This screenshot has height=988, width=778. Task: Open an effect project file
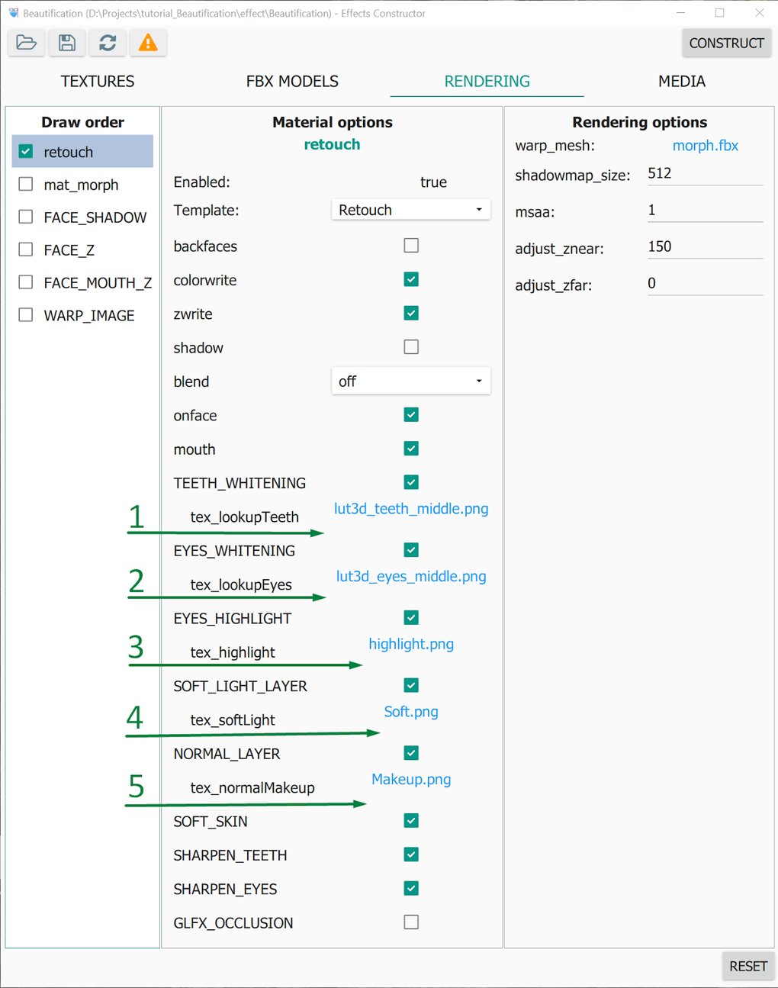[x=26, y=43]
